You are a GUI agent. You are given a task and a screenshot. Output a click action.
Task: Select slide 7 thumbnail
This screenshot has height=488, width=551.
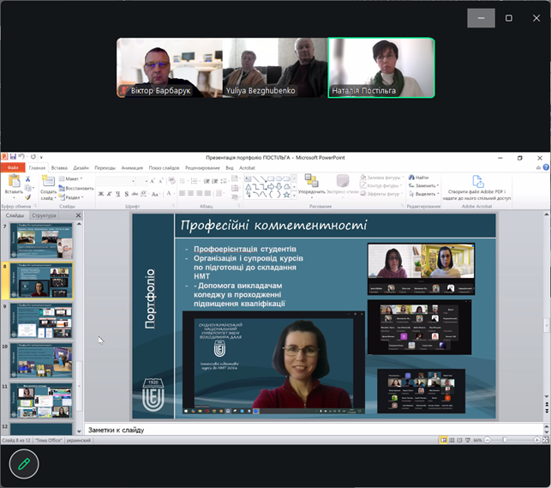[41, 240]
